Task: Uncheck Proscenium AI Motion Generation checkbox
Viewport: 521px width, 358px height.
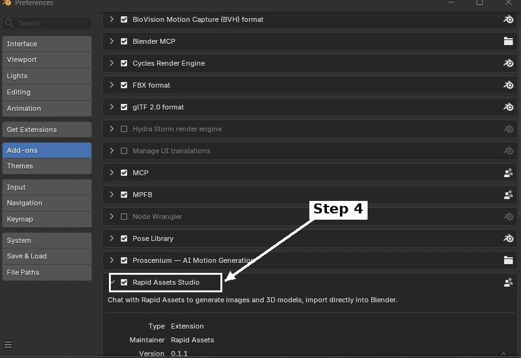Action: click(124, 260)
